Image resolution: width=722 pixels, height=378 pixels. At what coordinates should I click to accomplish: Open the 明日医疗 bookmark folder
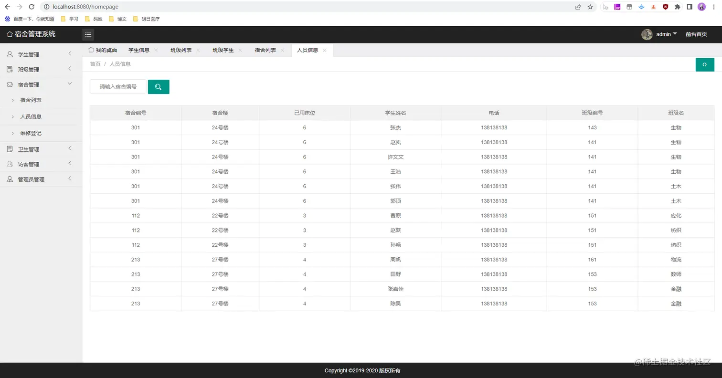tap(146, 19)
